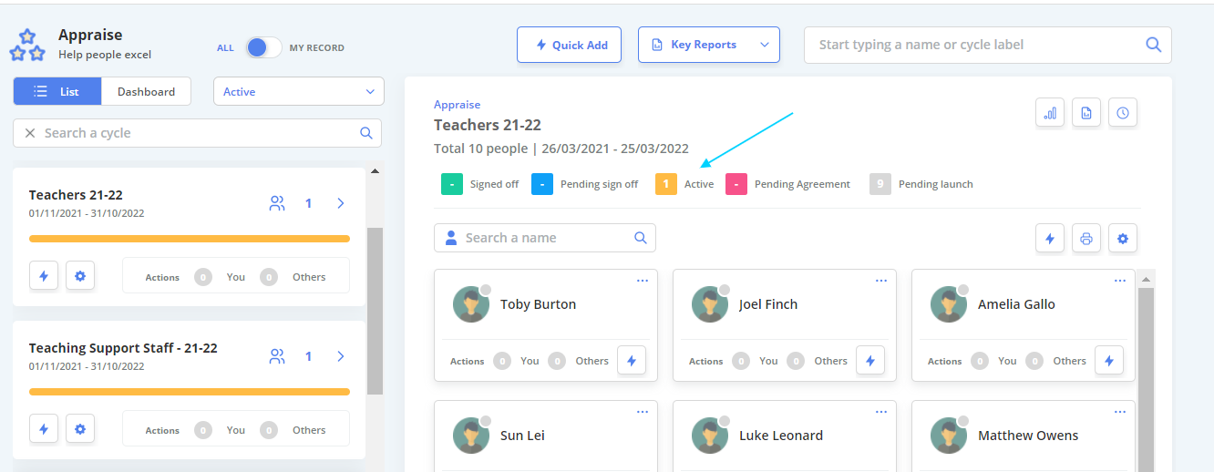
Task: Click the document report icon in cycle header
Action: click(1086, 113)
